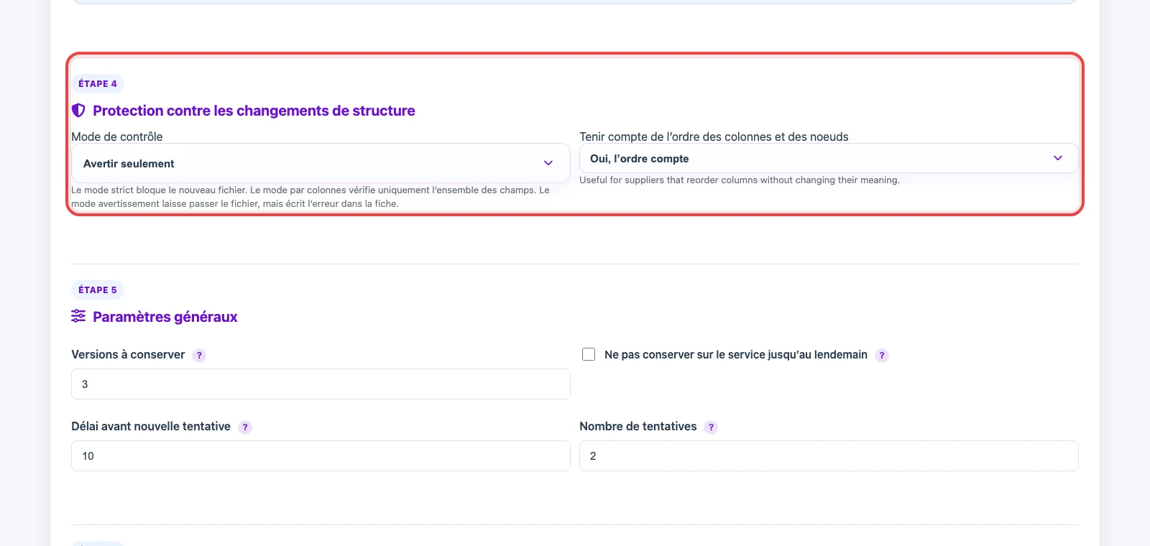This screenshot has width=1150, height=546.
Task: Click chevron of Oui, l'ordre compte select
Action: pos(1058,158)
